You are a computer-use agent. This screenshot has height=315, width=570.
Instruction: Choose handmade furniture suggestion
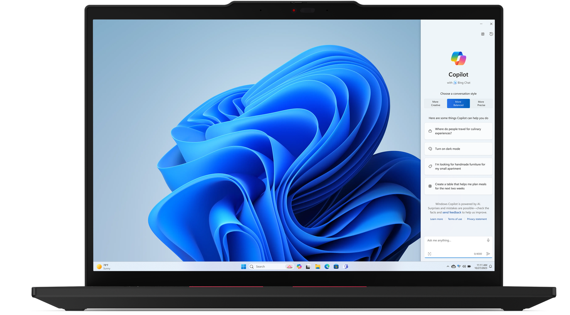click(x=458, y=166)
